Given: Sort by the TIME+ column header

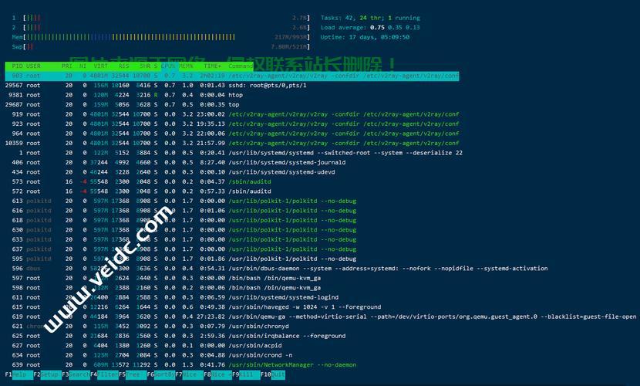Looking at the screenshot, I should click(x=212, y=66).
